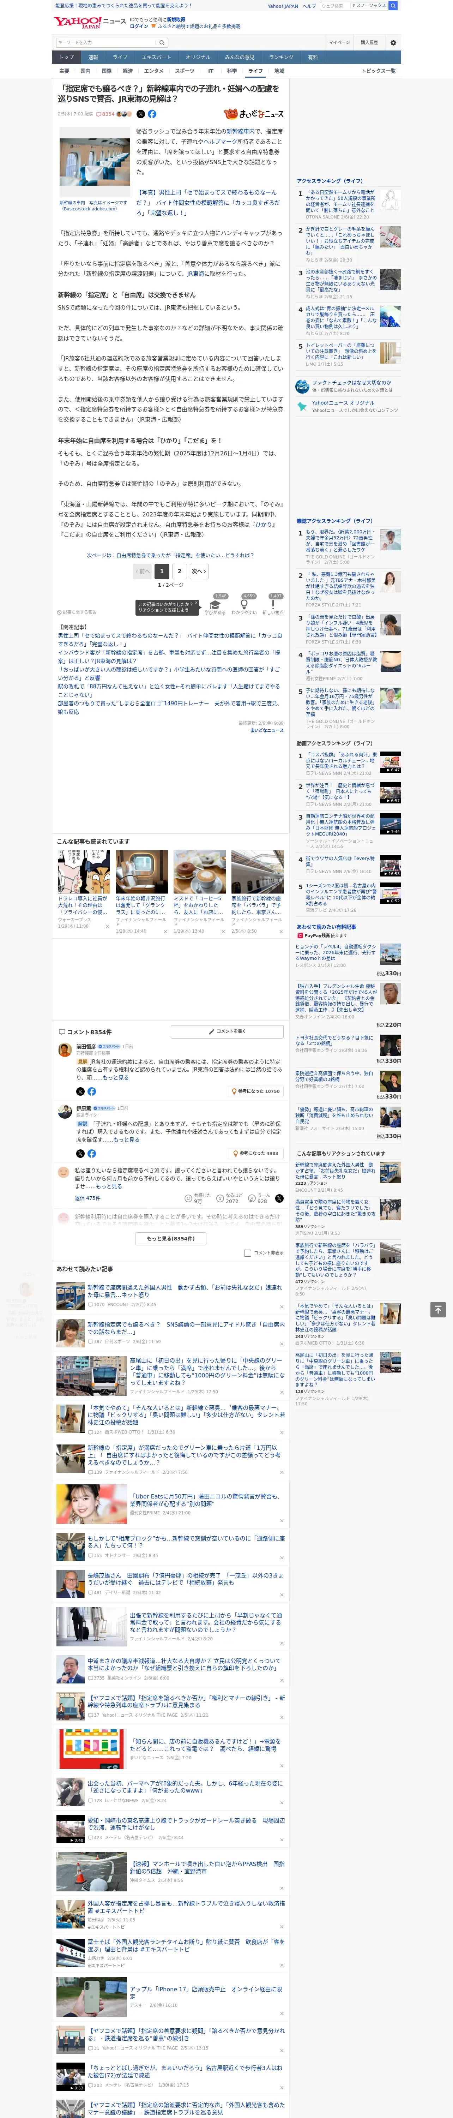Click the keyword search magnifier icon
This screenshot has height=2118, width=453.
click(162, 43)
